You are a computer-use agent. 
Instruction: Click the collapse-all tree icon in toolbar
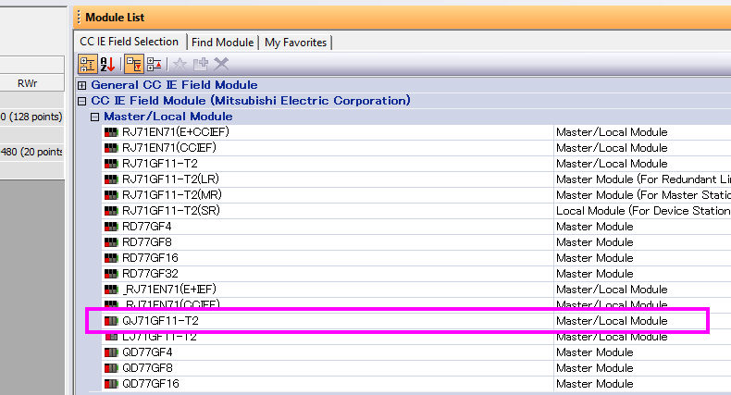[x=155, y=64]
